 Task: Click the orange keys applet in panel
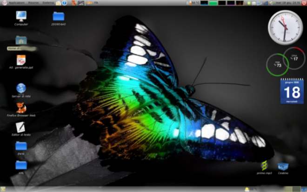(x=89, y=3)
